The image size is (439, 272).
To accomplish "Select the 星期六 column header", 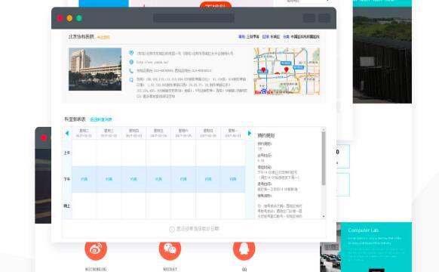I will (x=183, y=133).
